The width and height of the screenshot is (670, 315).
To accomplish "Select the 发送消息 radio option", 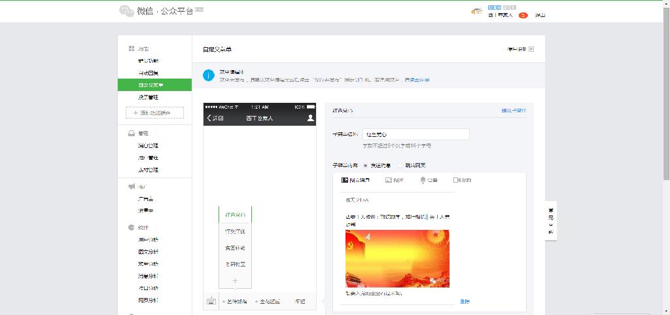I will (x=365, y=166).
